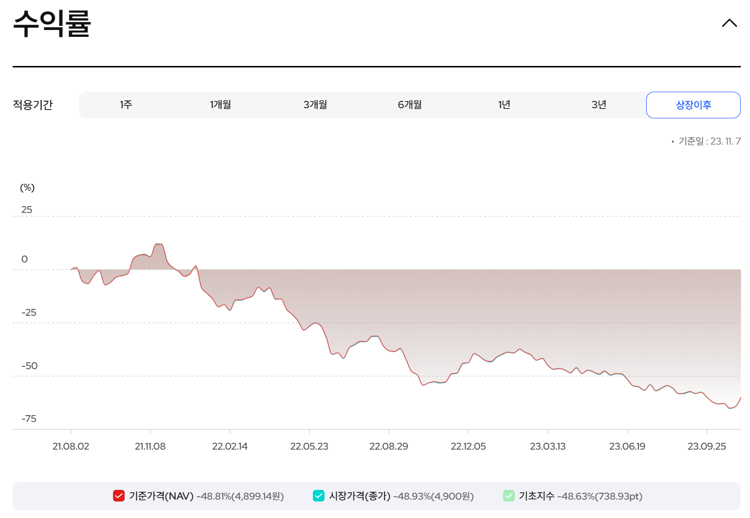Click the 23.06.19 date axis label

pyautogui.click(x=627, y=446)
